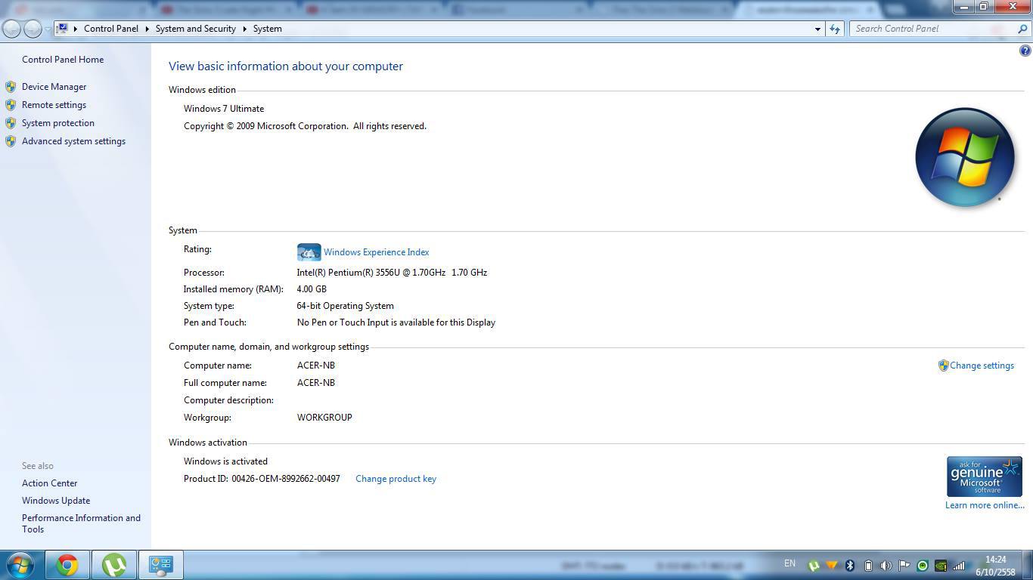The width and height of the screenshot is (1033, 580).
Task: Click the processor text Intel(R) Pentium(R) 3556U
Action: [392, 273]
